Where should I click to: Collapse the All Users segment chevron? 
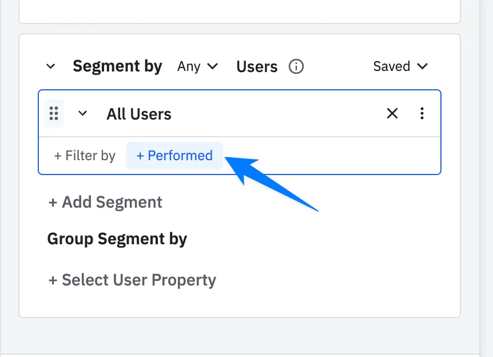point(83,113)
